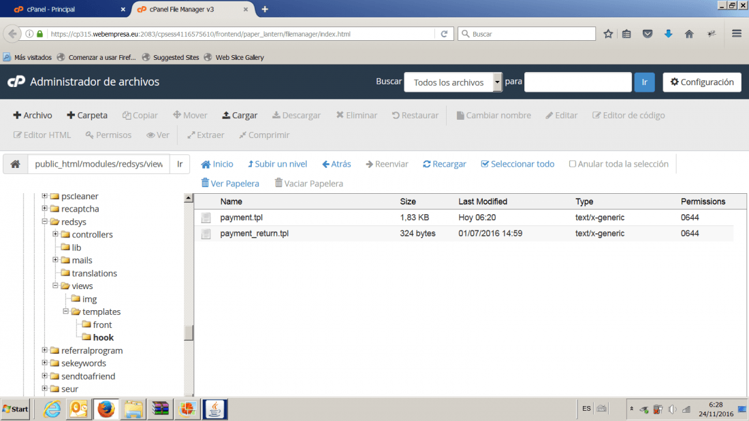The height and width of the screenshot is (421, 749).
Task: Expand the recaptcha folder node
Action: (x=44, y=209)
